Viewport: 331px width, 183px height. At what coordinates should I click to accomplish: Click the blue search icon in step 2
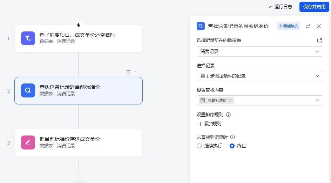(x=28, y=90)
